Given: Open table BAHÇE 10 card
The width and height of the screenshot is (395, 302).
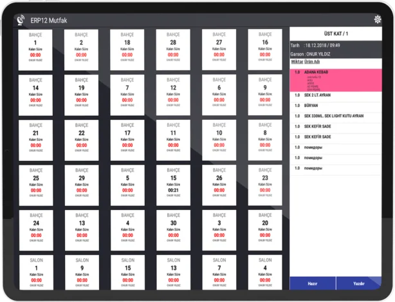Looking at the screenshot, I should coord(219,140).
